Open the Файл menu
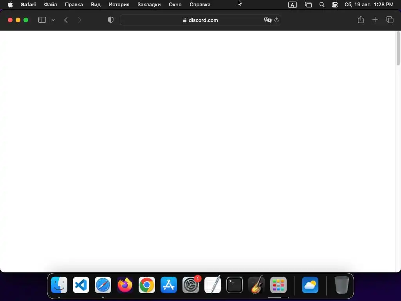The image size is (401, 301). tap(51, 5)
